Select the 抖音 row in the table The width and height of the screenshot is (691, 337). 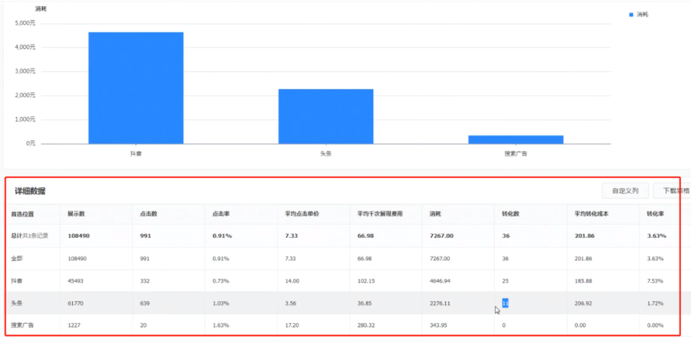(343, 281)
